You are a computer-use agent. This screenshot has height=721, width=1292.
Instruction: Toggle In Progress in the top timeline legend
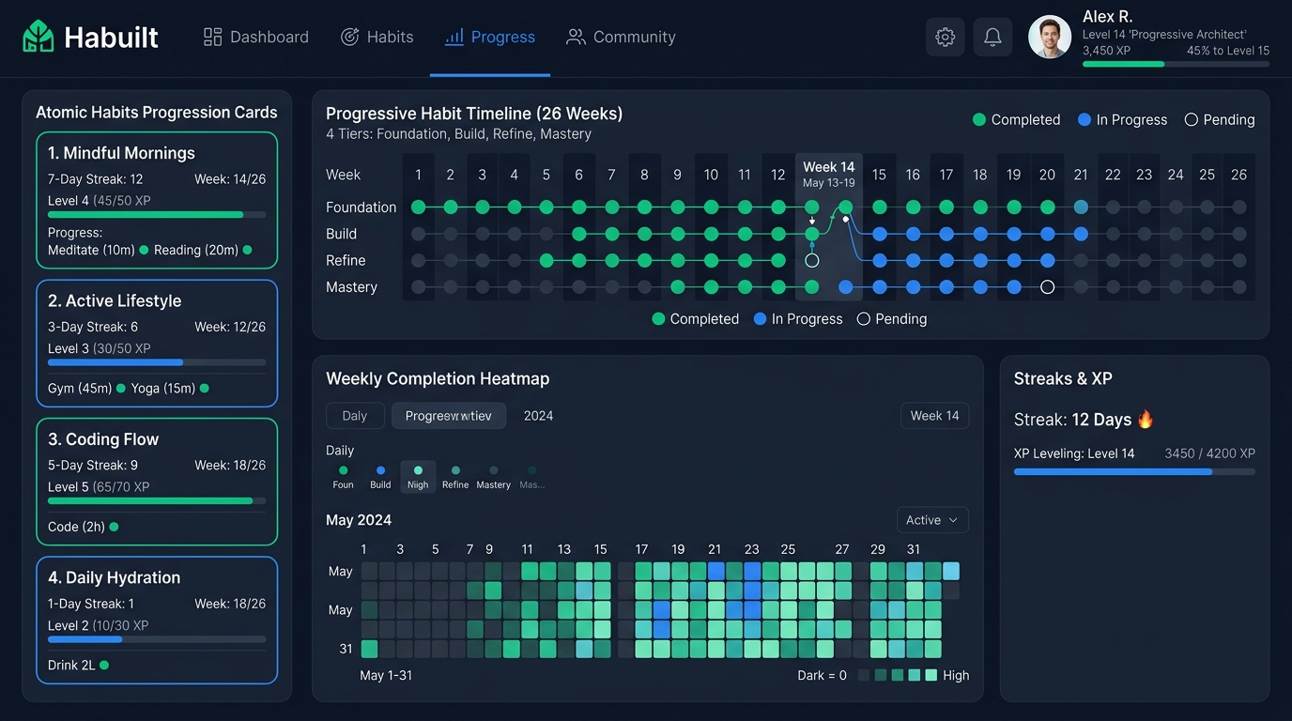[x=1122, y=119]
